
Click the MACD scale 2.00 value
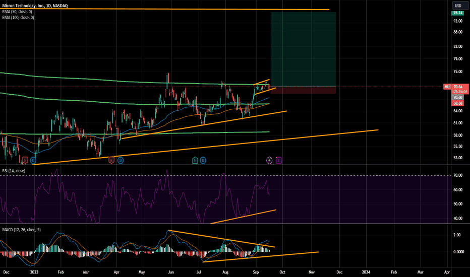pyautogui.click(x=457, y=235)
